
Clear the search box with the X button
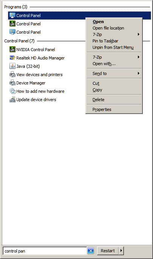(x=91, y=251)
